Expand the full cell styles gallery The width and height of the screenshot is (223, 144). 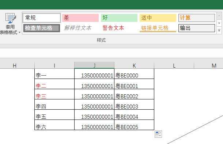coord(219,30)
